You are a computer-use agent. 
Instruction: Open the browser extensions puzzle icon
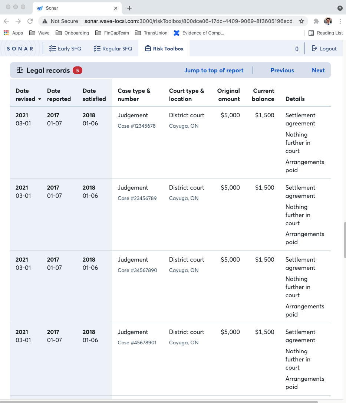(316, 21)
